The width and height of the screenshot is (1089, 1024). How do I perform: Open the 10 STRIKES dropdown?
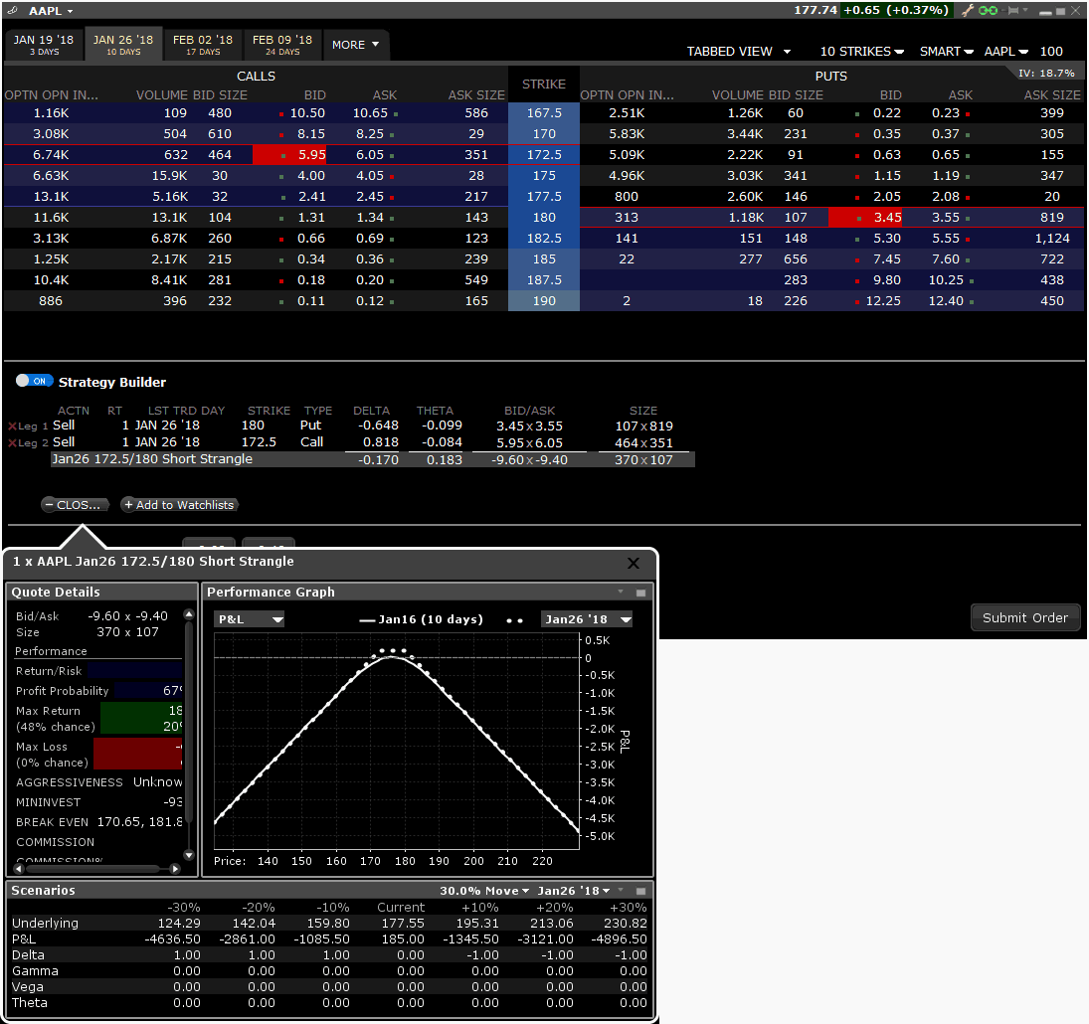(x=861, y=51)
